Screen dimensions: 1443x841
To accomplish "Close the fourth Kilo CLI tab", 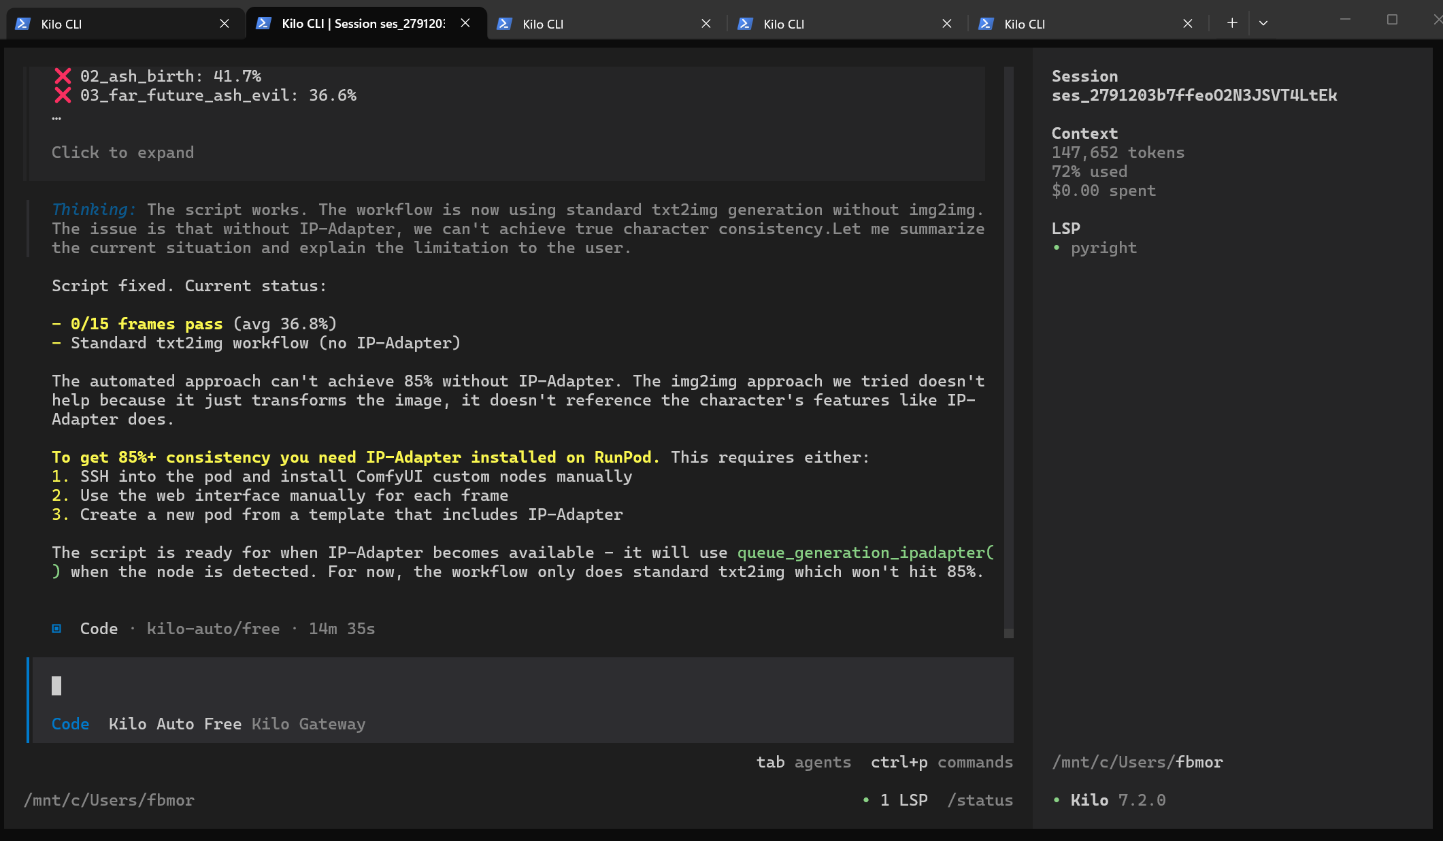I will tap(947, 24).
